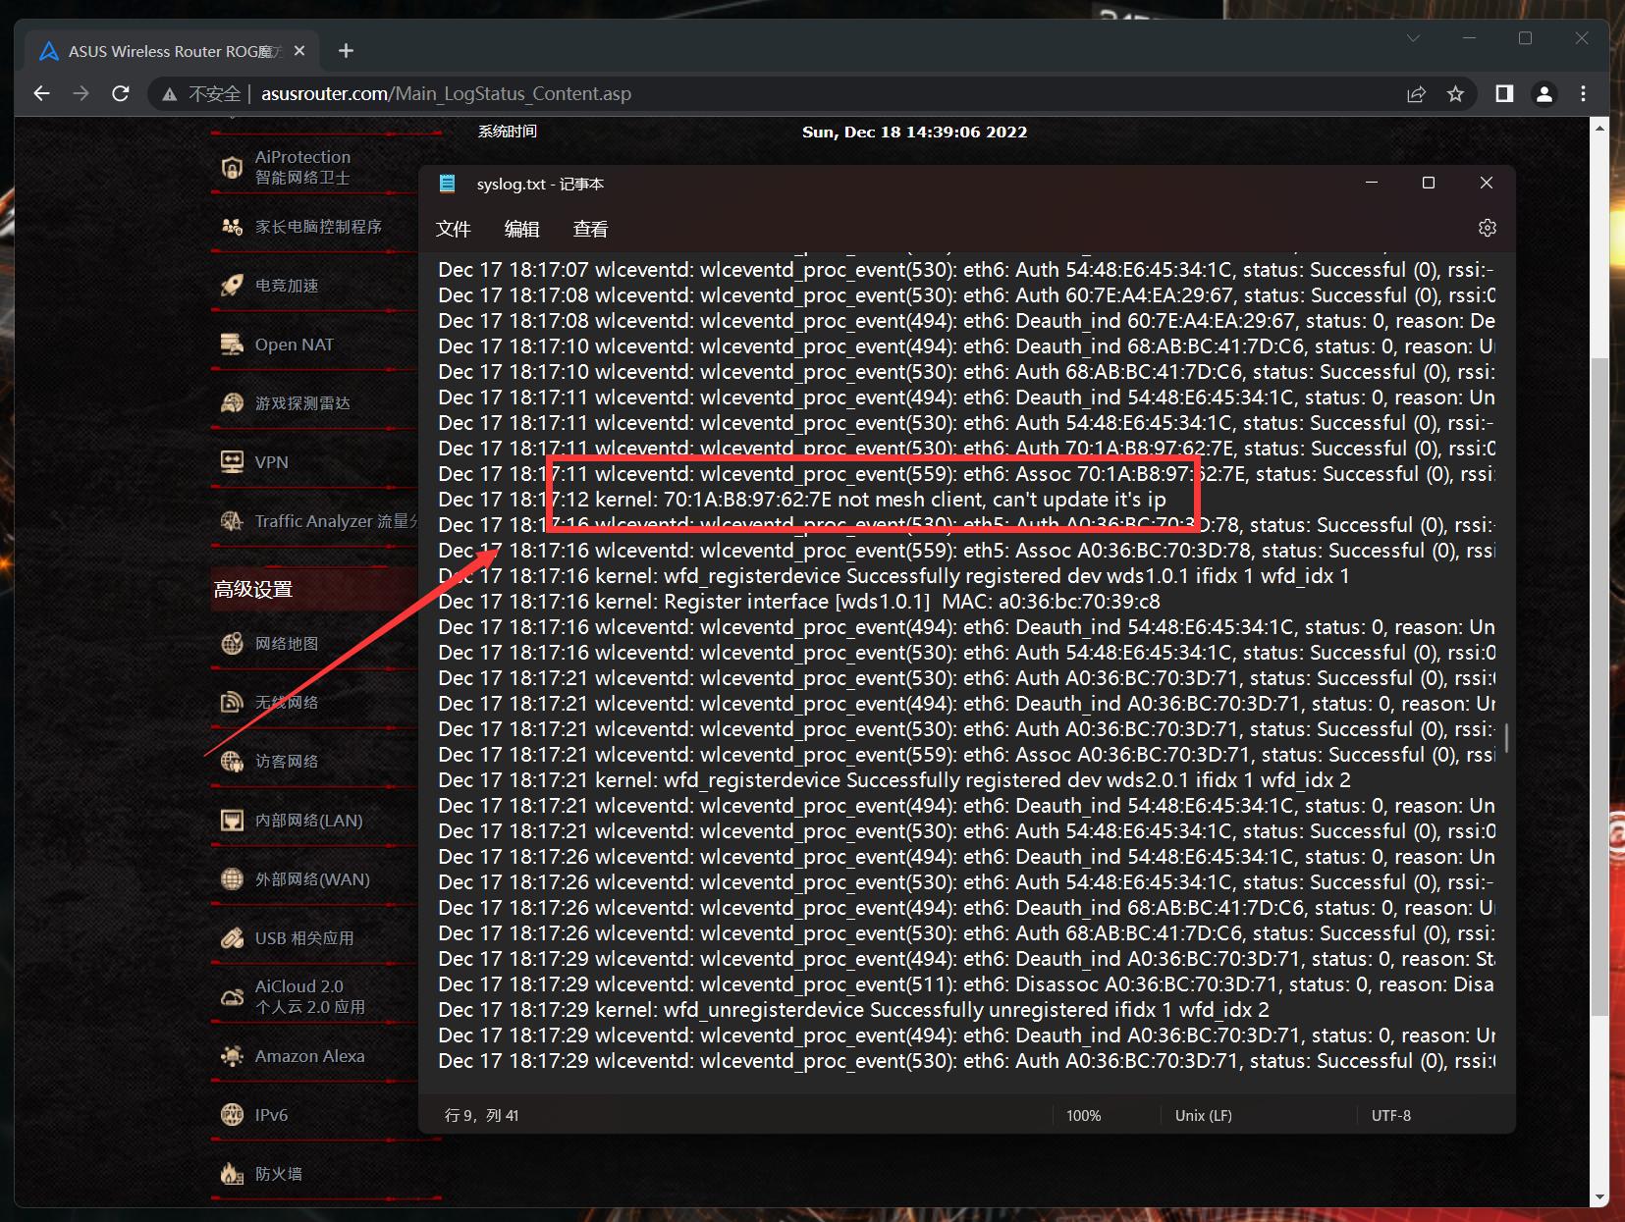Click the log line 'Register interface [wds1.0.1]'
This screenshot has height=1222, width=1625.
coord(799,602)
